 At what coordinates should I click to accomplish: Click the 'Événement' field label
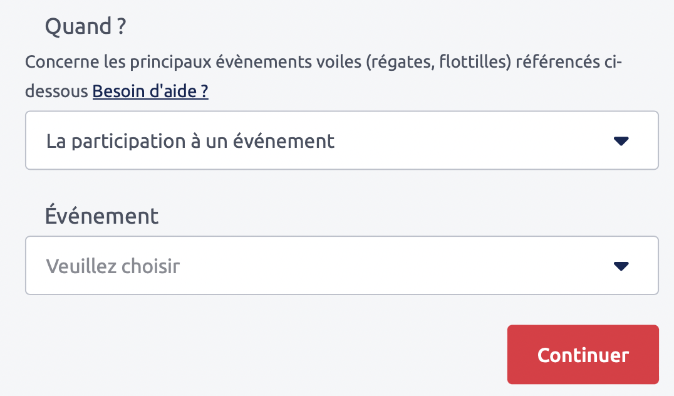(x=101, y=216)
